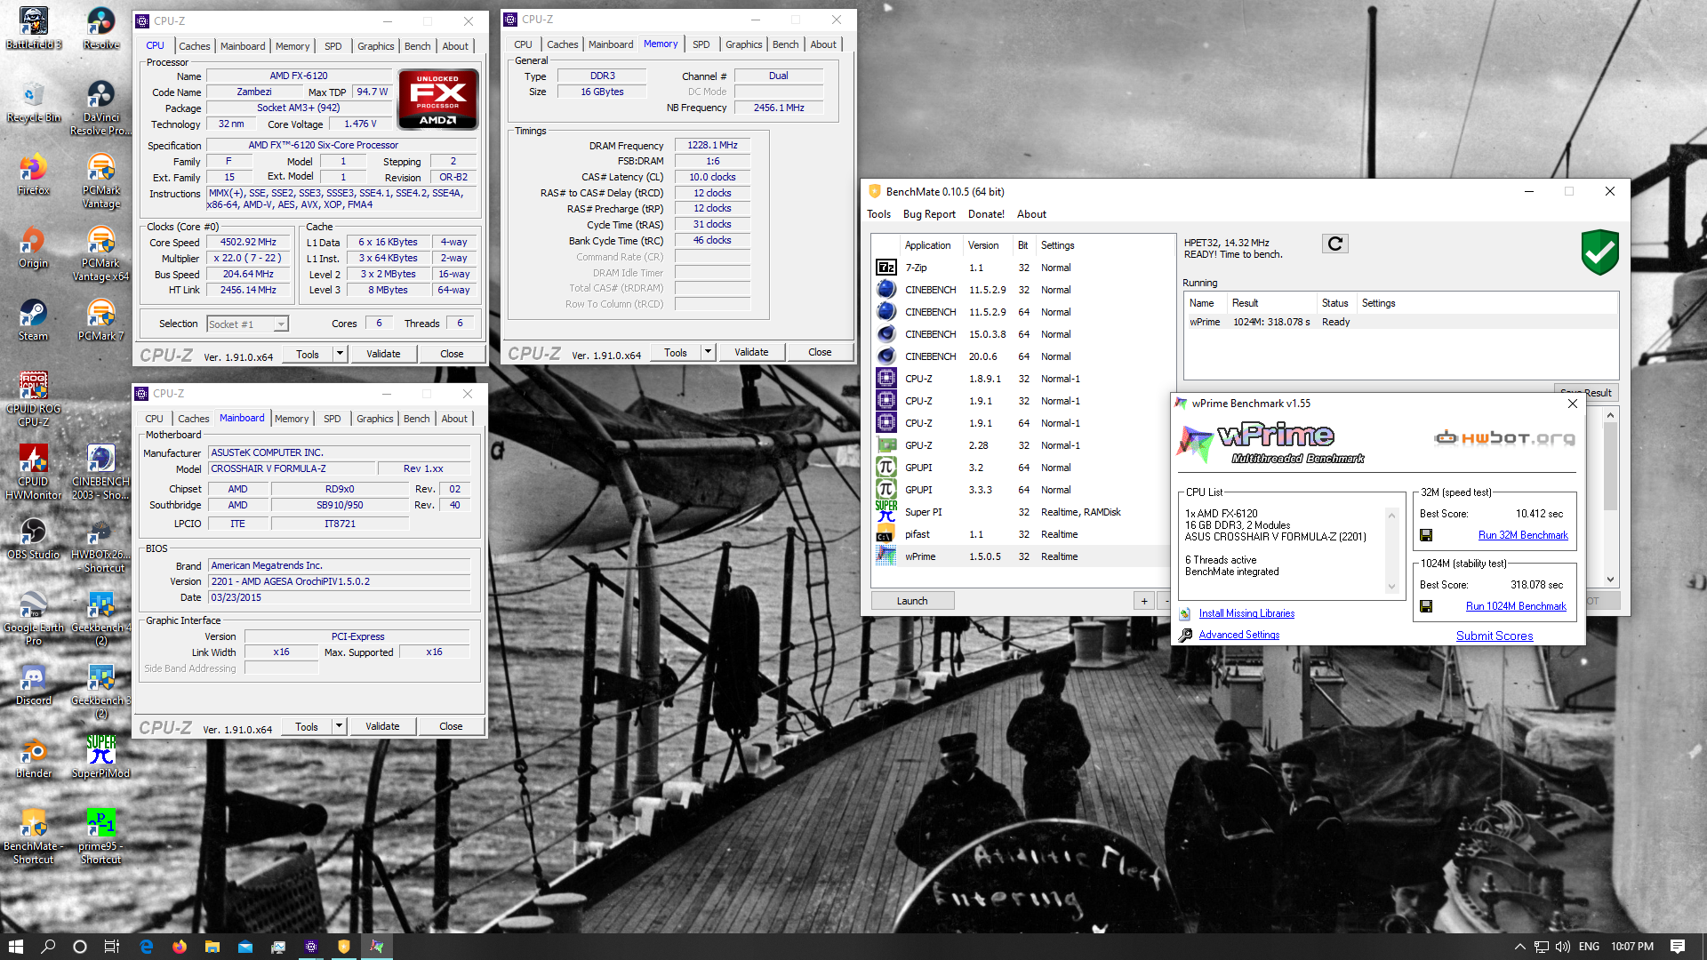Click the wPrime CPU List scroll-down arrow

(1392, 587)
